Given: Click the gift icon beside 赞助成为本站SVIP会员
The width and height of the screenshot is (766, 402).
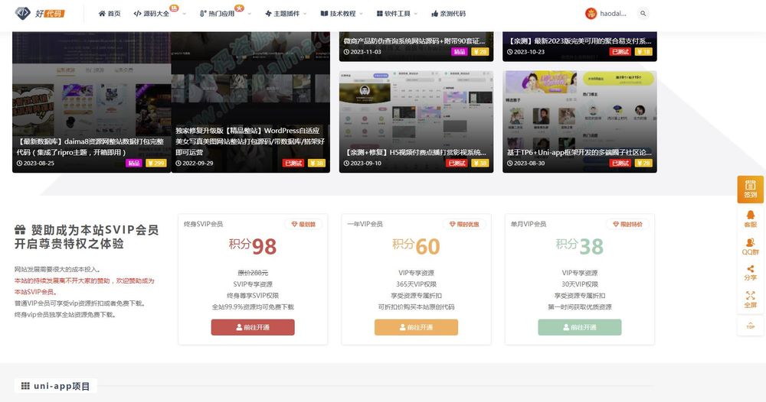Looking at the screenshot, I should coord(20,229).
